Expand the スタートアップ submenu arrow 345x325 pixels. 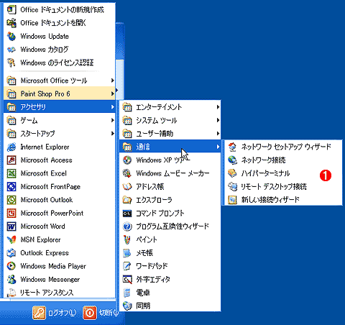tap(112, 134)
